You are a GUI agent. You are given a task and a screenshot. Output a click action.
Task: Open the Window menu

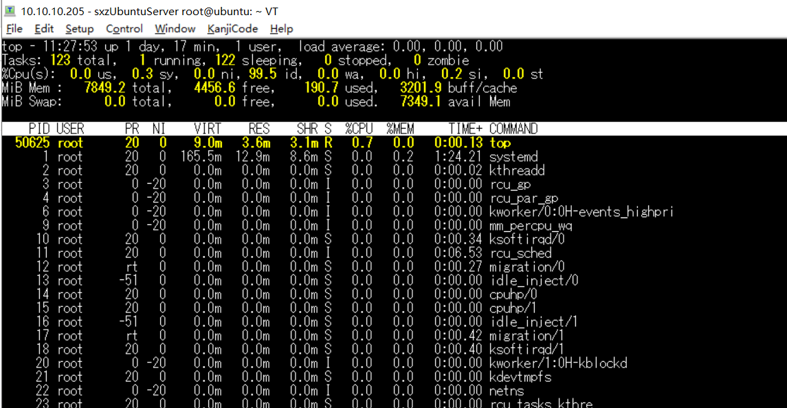(x=175, y=29)
